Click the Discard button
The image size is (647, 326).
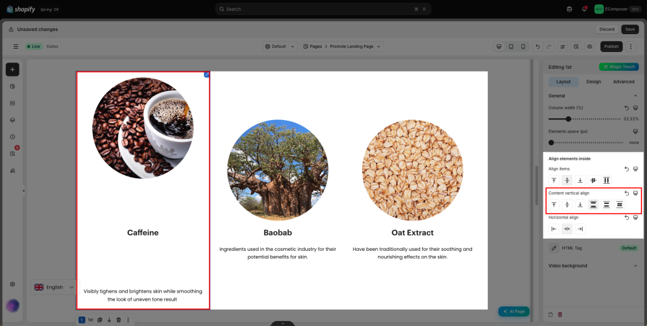607,29
